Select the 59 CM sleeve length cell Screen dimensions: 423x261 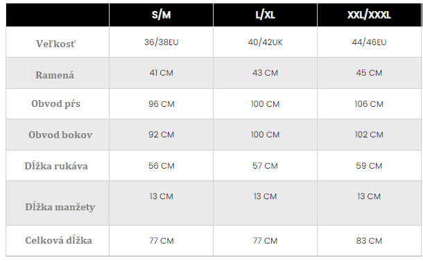(x=369, y=166)
